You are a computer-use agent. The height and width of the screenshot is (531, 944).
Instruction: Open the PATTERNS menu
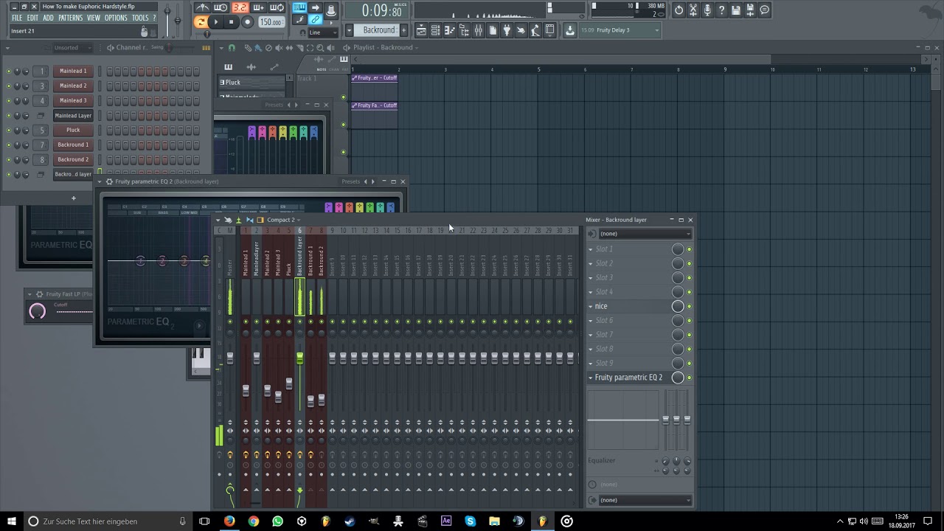tap(70, 18)
